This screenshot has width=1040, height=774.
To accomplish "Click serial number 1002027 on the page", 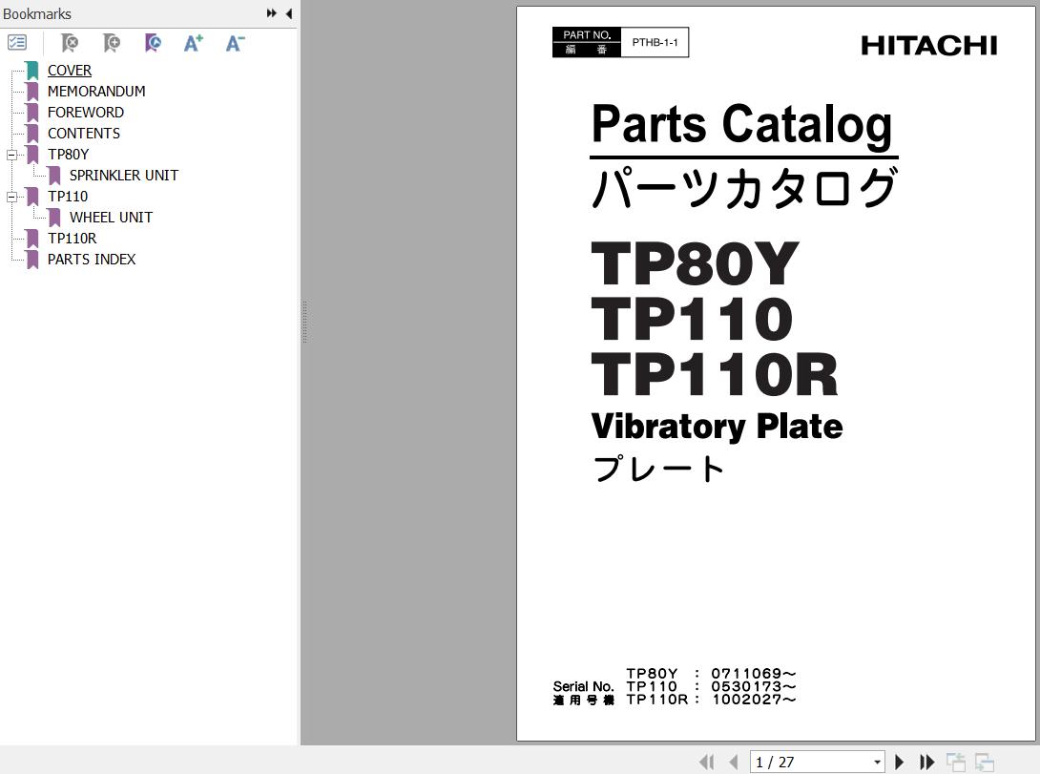I will point(754,699).
